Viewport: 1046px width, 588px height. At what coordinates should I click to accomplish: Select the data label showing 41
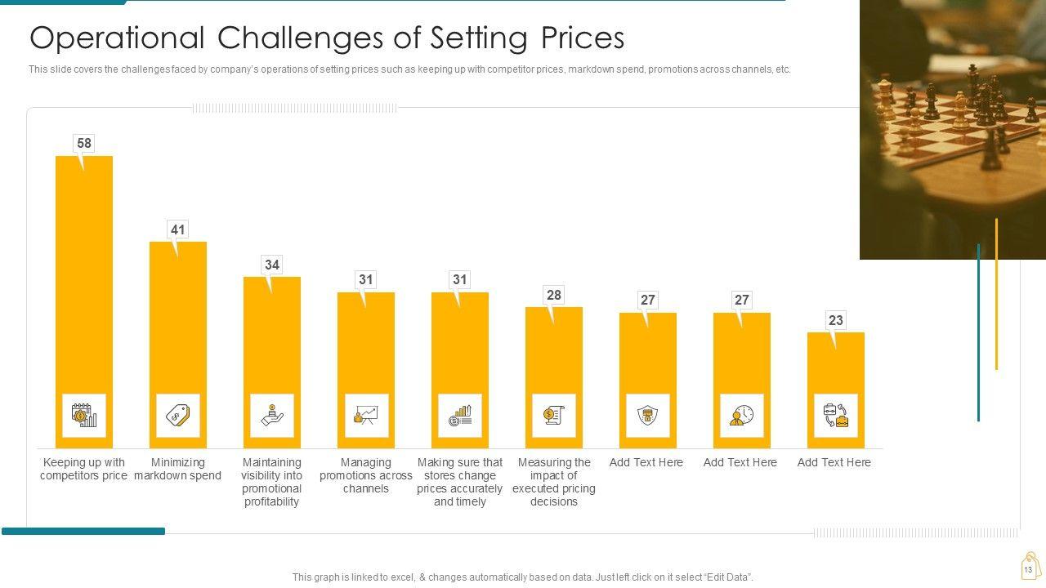point(178,230)
